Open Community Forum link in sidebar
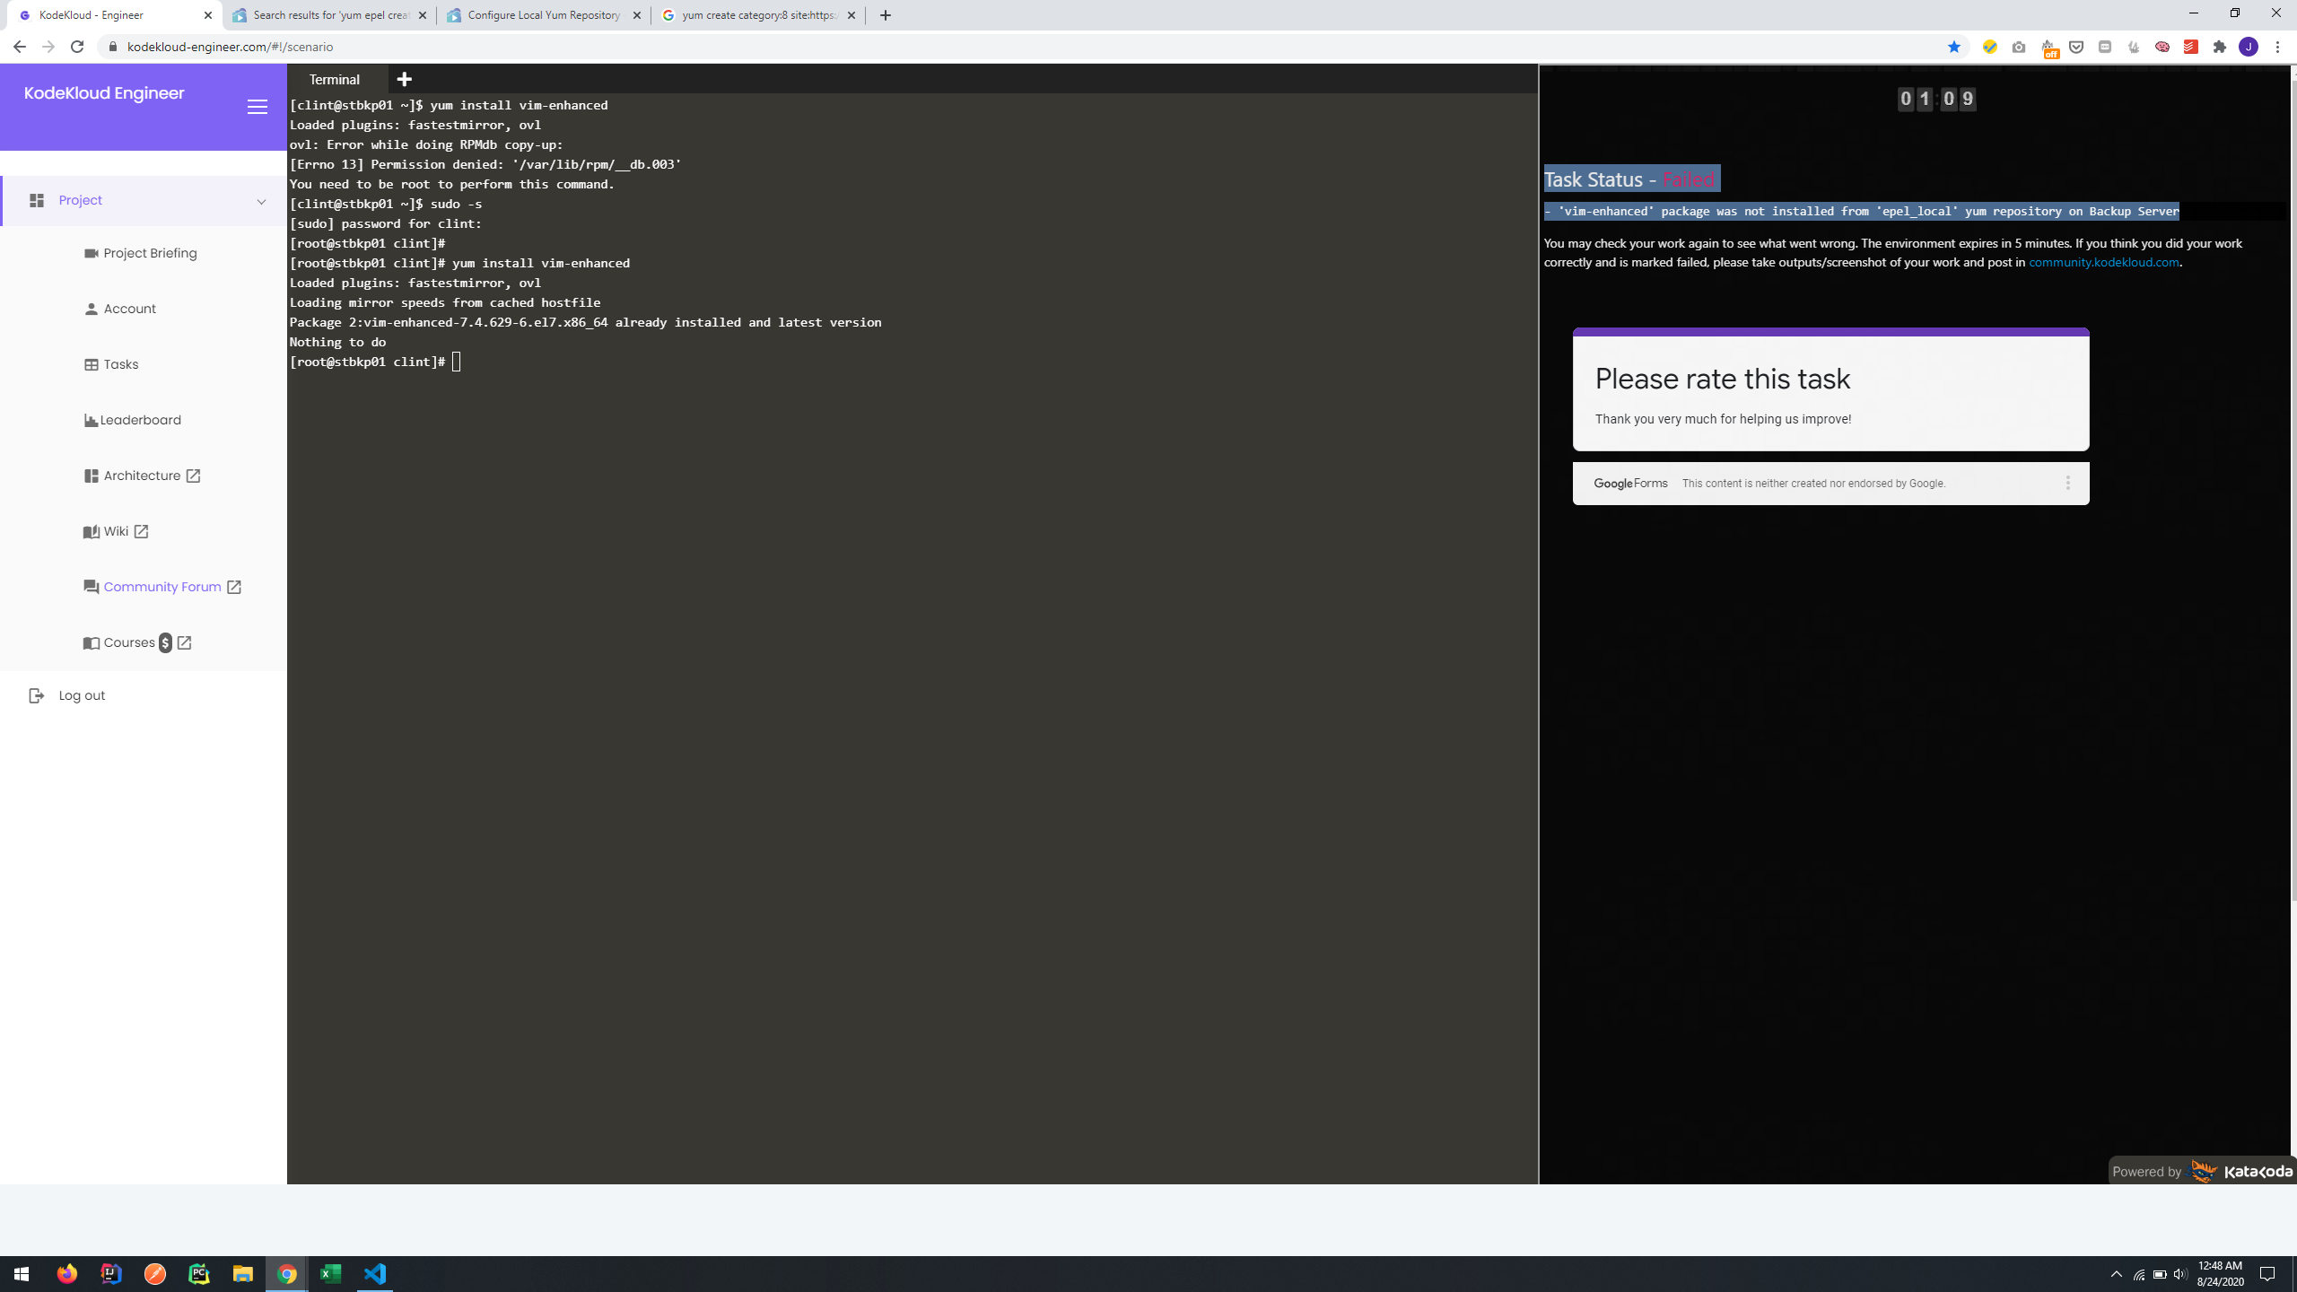 pos(162,587)
